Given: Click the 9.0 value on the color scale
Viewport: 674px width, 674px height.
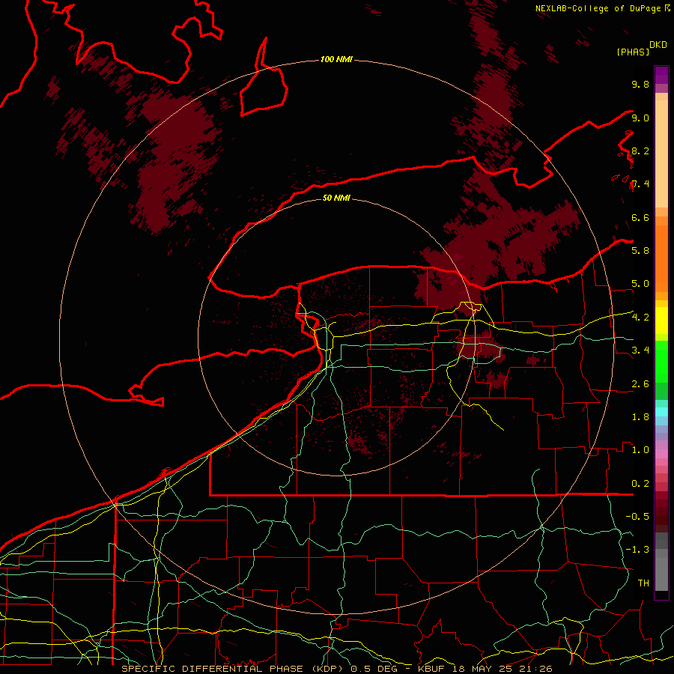Looking at the screenshot, I should (640, 118).
